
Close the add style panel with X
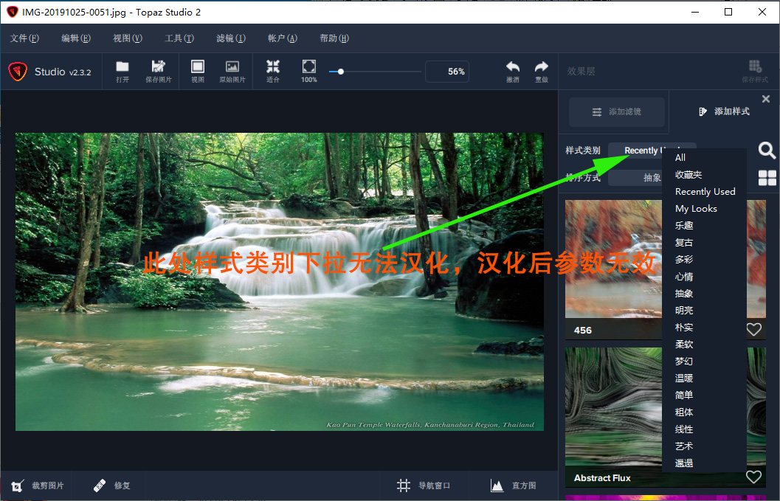[766, 99]
